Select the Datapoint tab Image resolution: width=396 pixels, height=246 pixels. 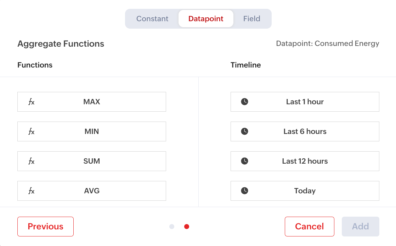click(x=206, y=19)
